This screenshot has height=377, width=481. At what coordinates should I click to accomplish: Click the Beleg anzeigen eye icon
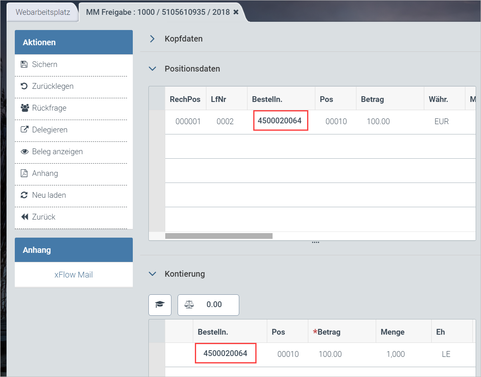[x=25, y=152]
